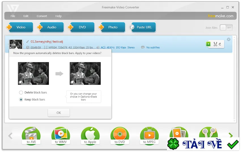This screenshot has width=241, height=152.
Task: Click the after preview image without bars
Action: click(85, 74)
